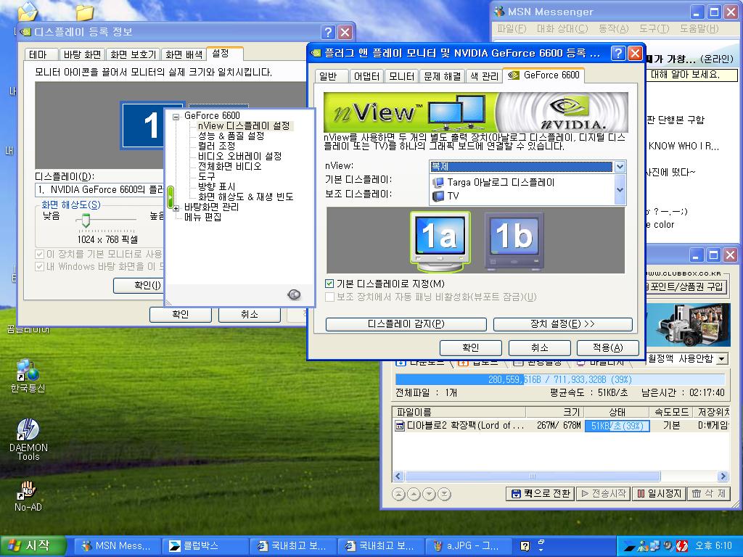743x557 pixels.
Task: Switch to the 모니터 tab
Action: click(401, 75)
